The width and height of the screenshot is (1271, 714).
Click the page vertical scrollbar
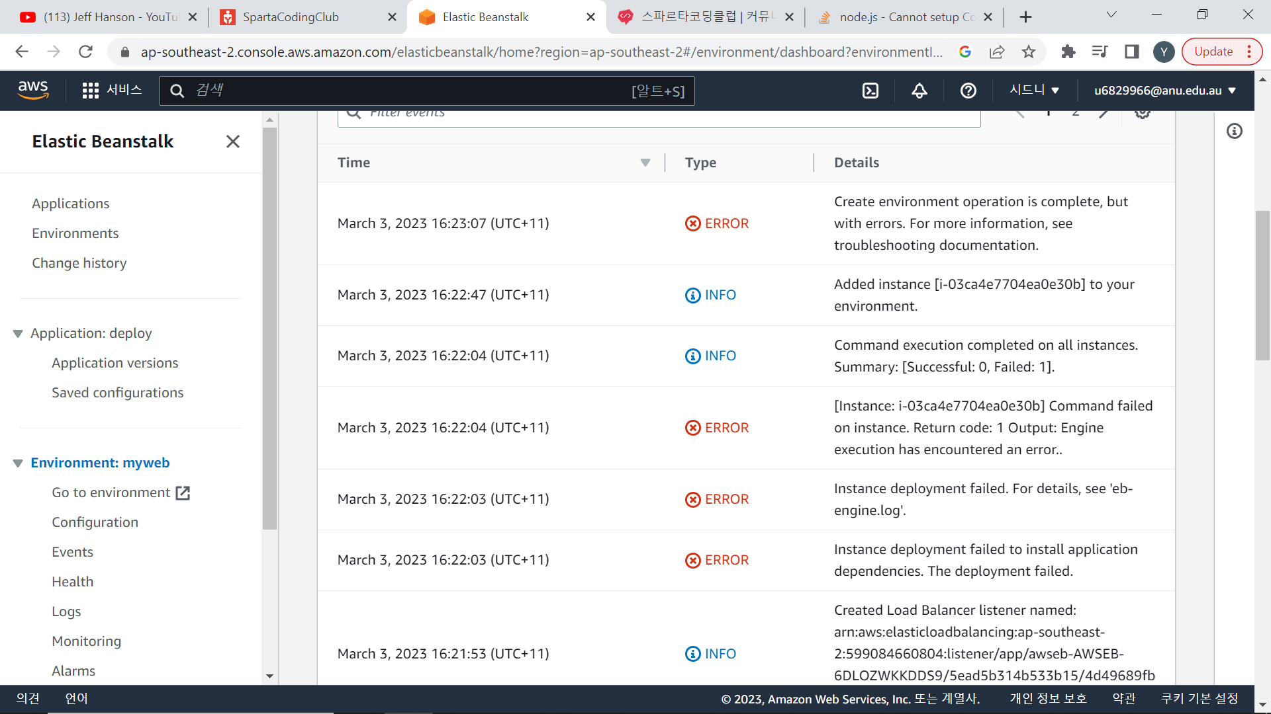[x=1262, y=285]
